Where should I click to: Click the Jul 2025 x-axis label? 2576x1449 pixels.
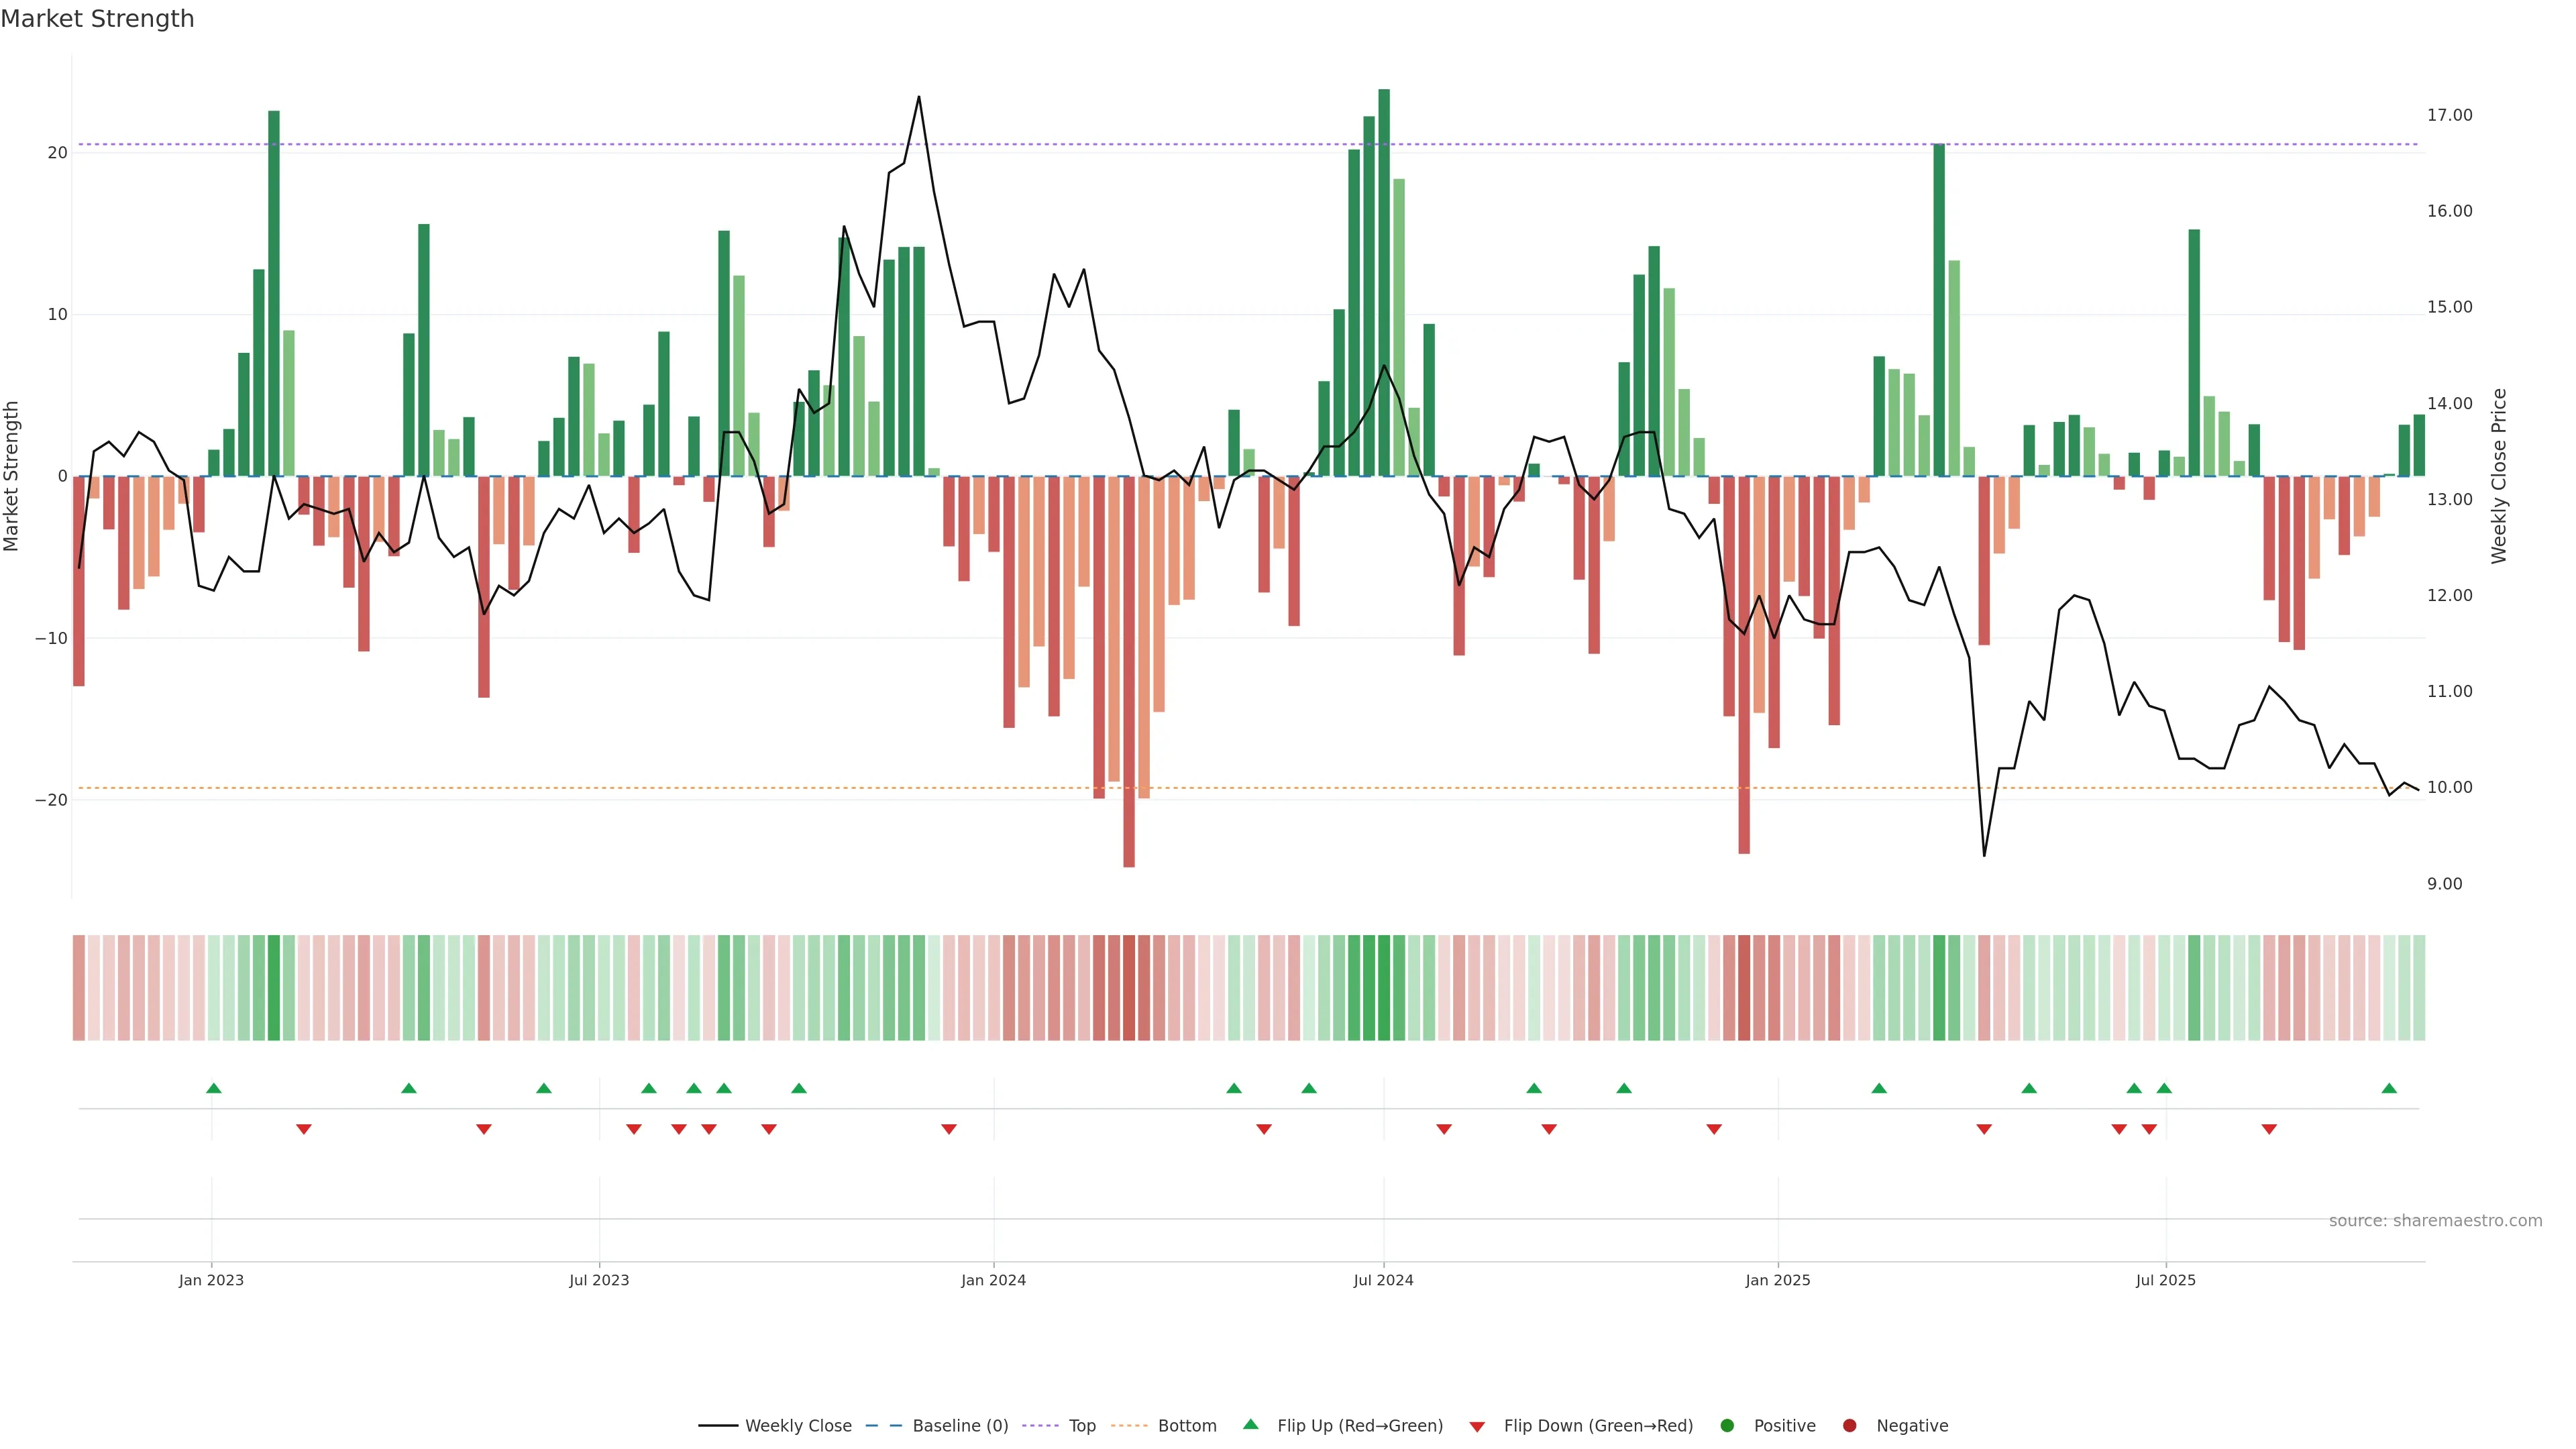pyautogui.click(x=2166, y=1280)
